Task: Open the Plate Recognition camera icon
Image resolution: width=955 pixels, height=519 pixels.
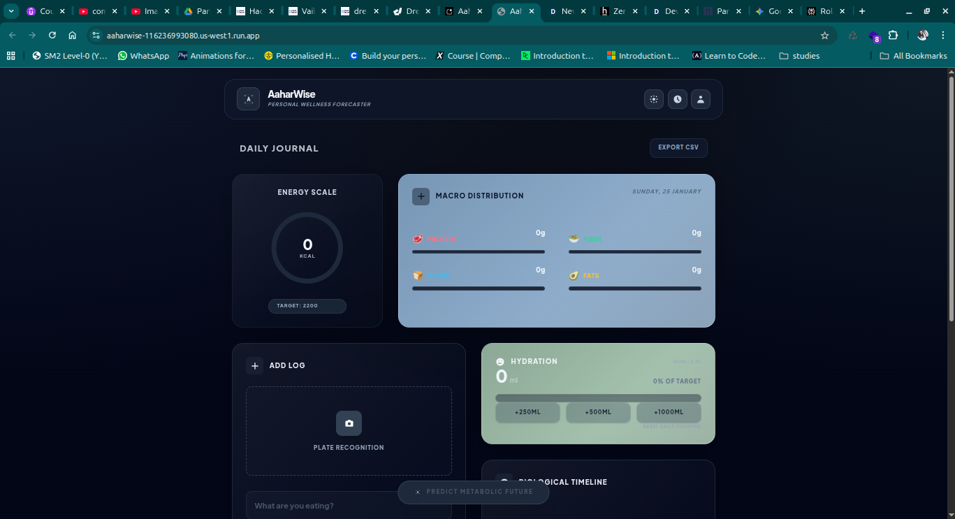Action: click(349, 423)
